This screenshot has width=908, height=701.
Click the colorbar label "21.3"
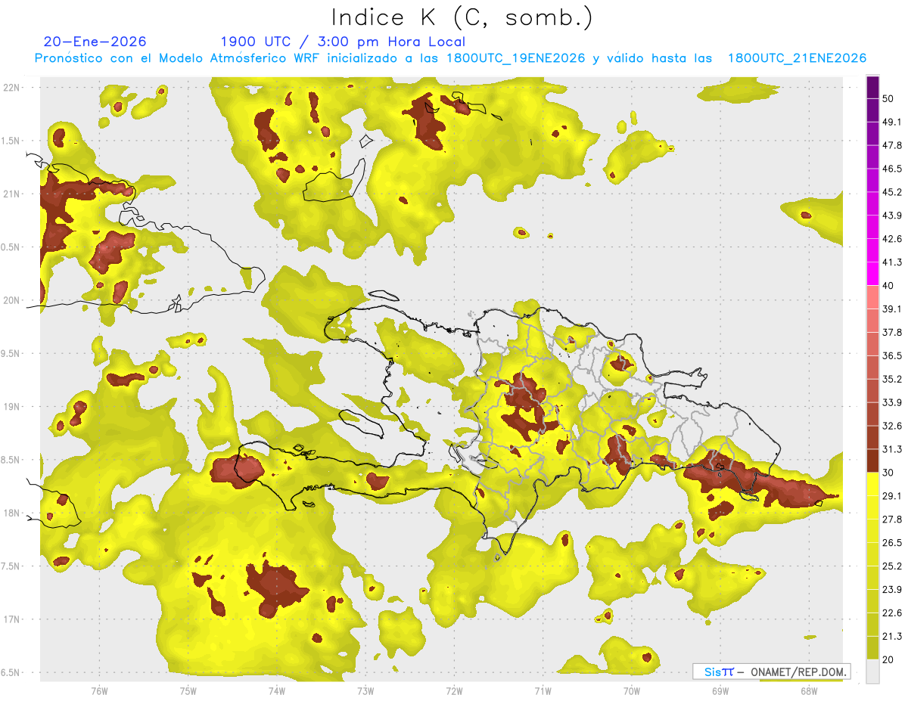click(x=892, y=636)
